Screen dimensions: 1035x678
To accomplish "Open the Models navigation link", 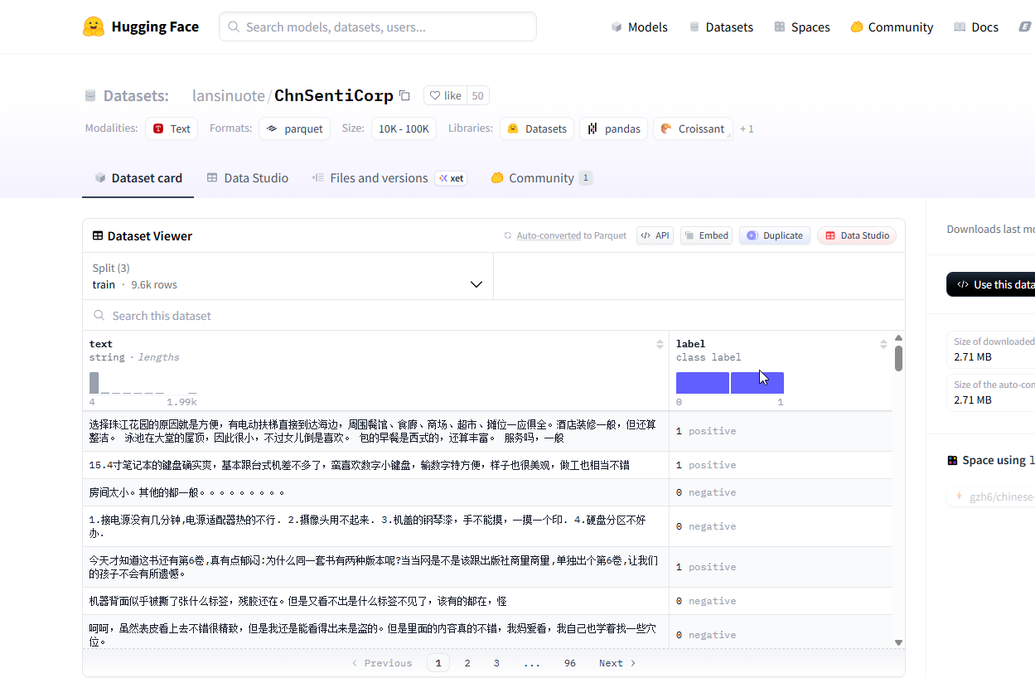I will click(639, 27).
